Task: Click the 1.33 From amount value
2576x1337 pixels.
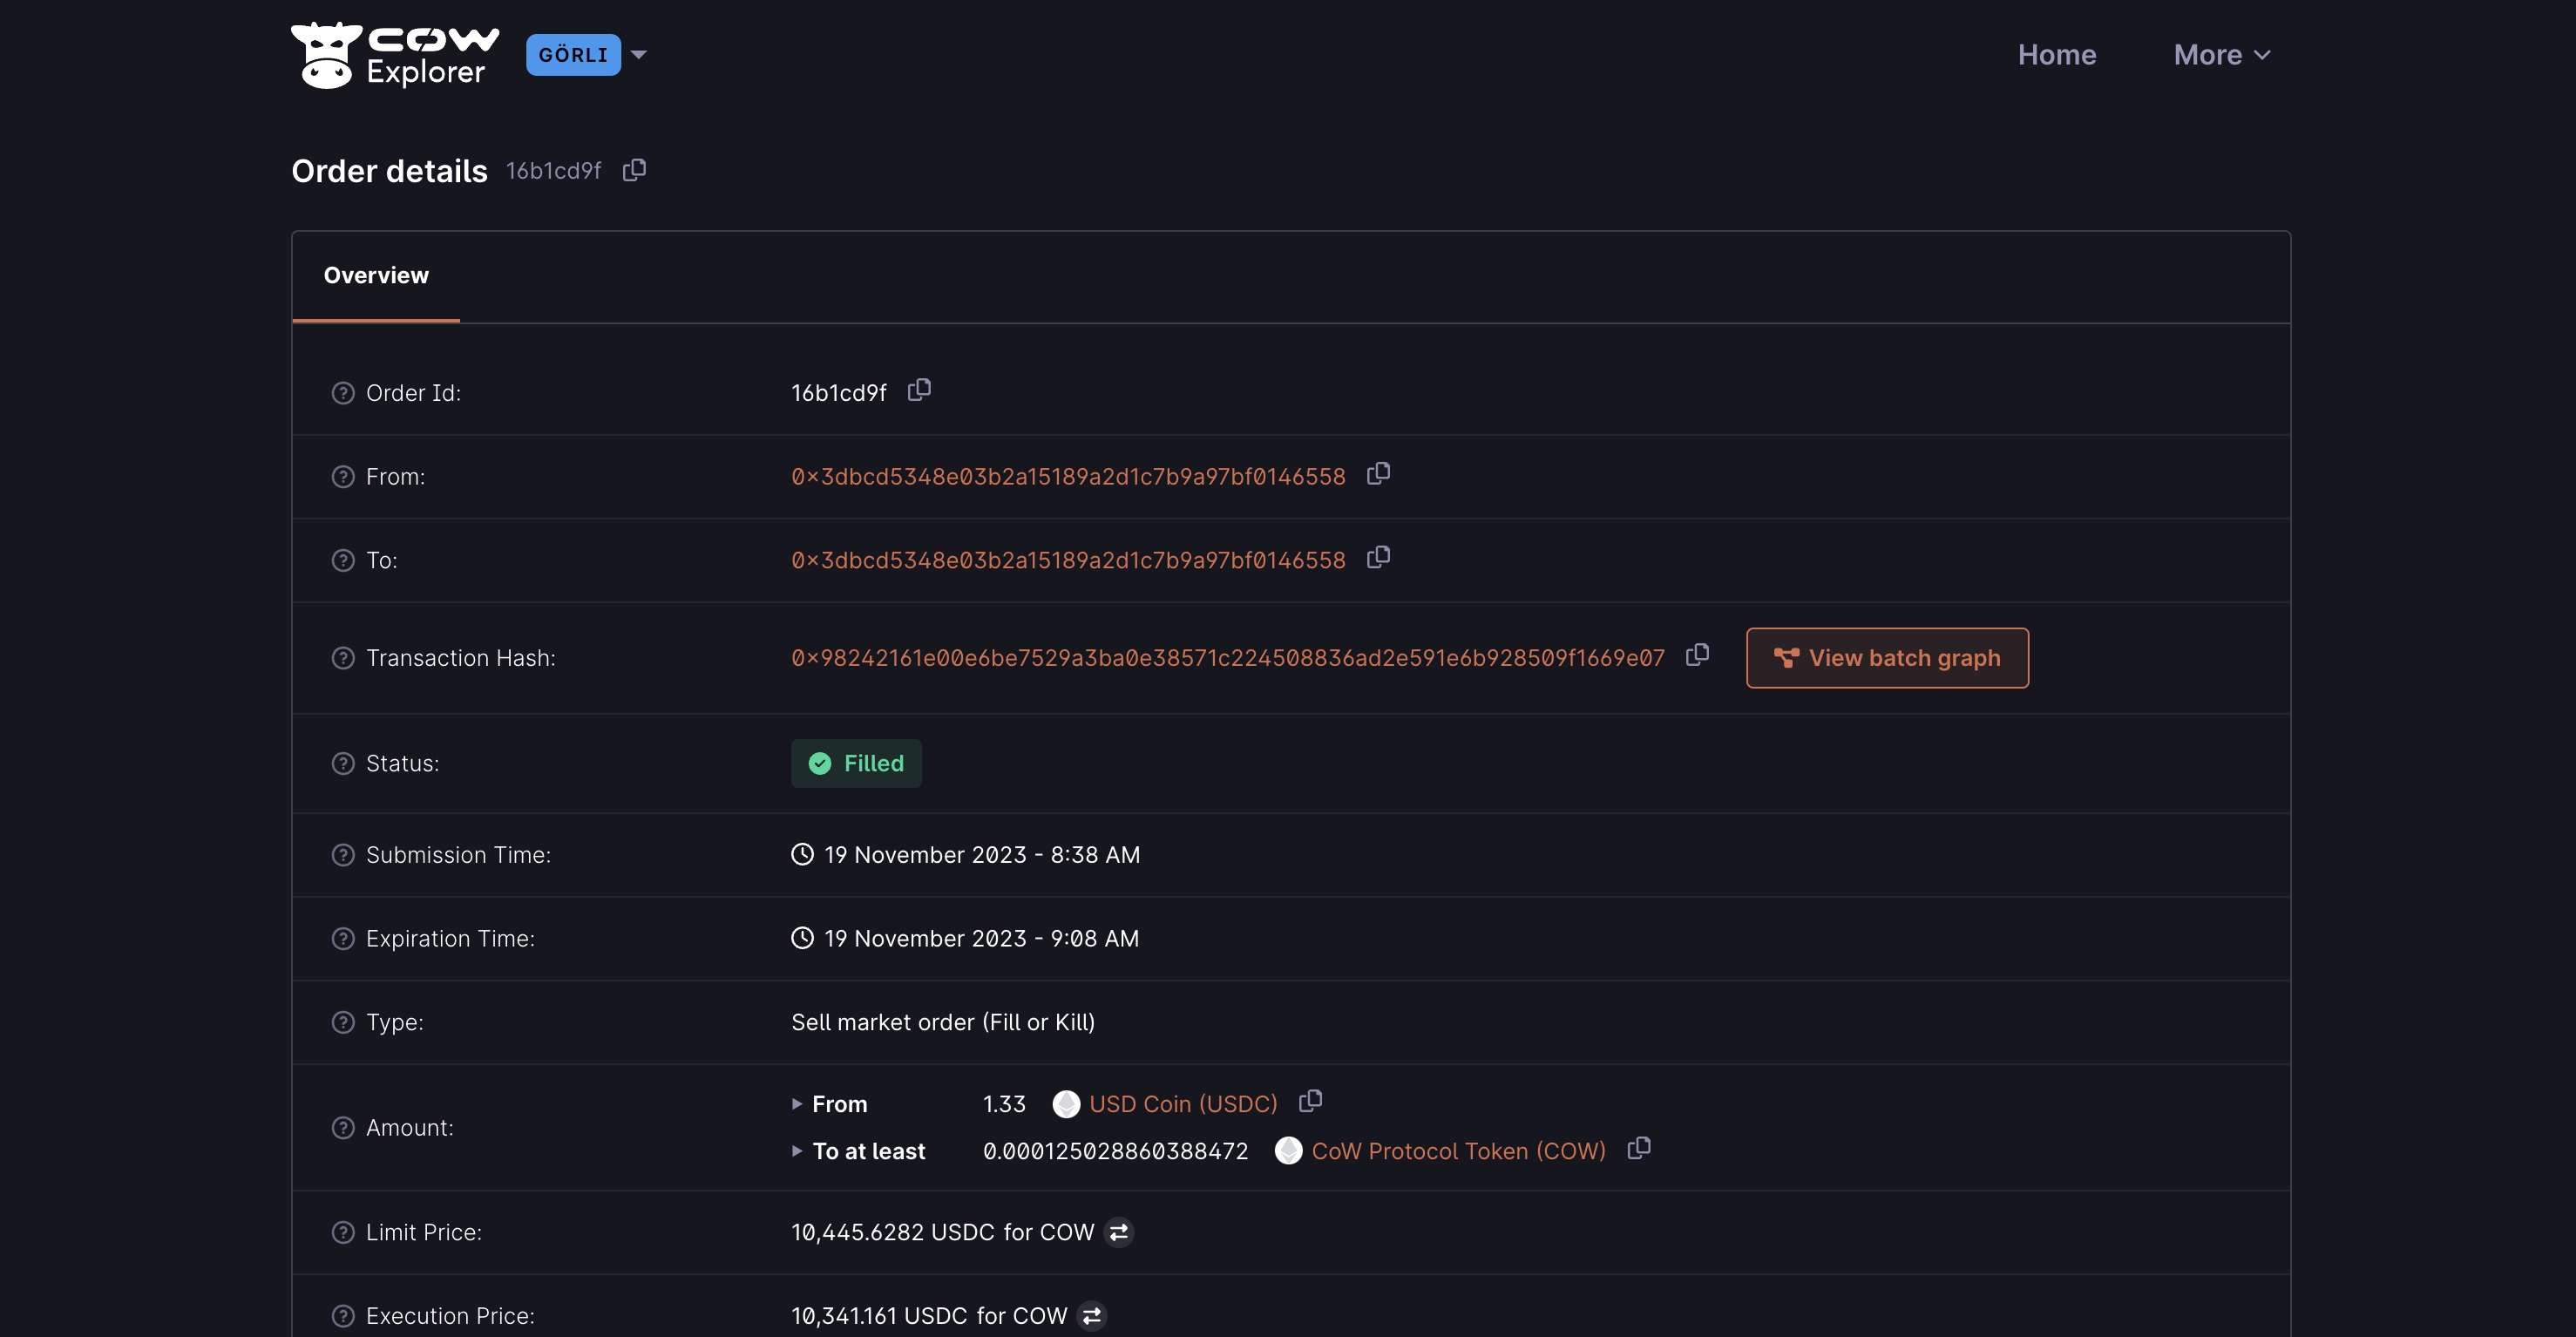Action: [1004, 1104]
